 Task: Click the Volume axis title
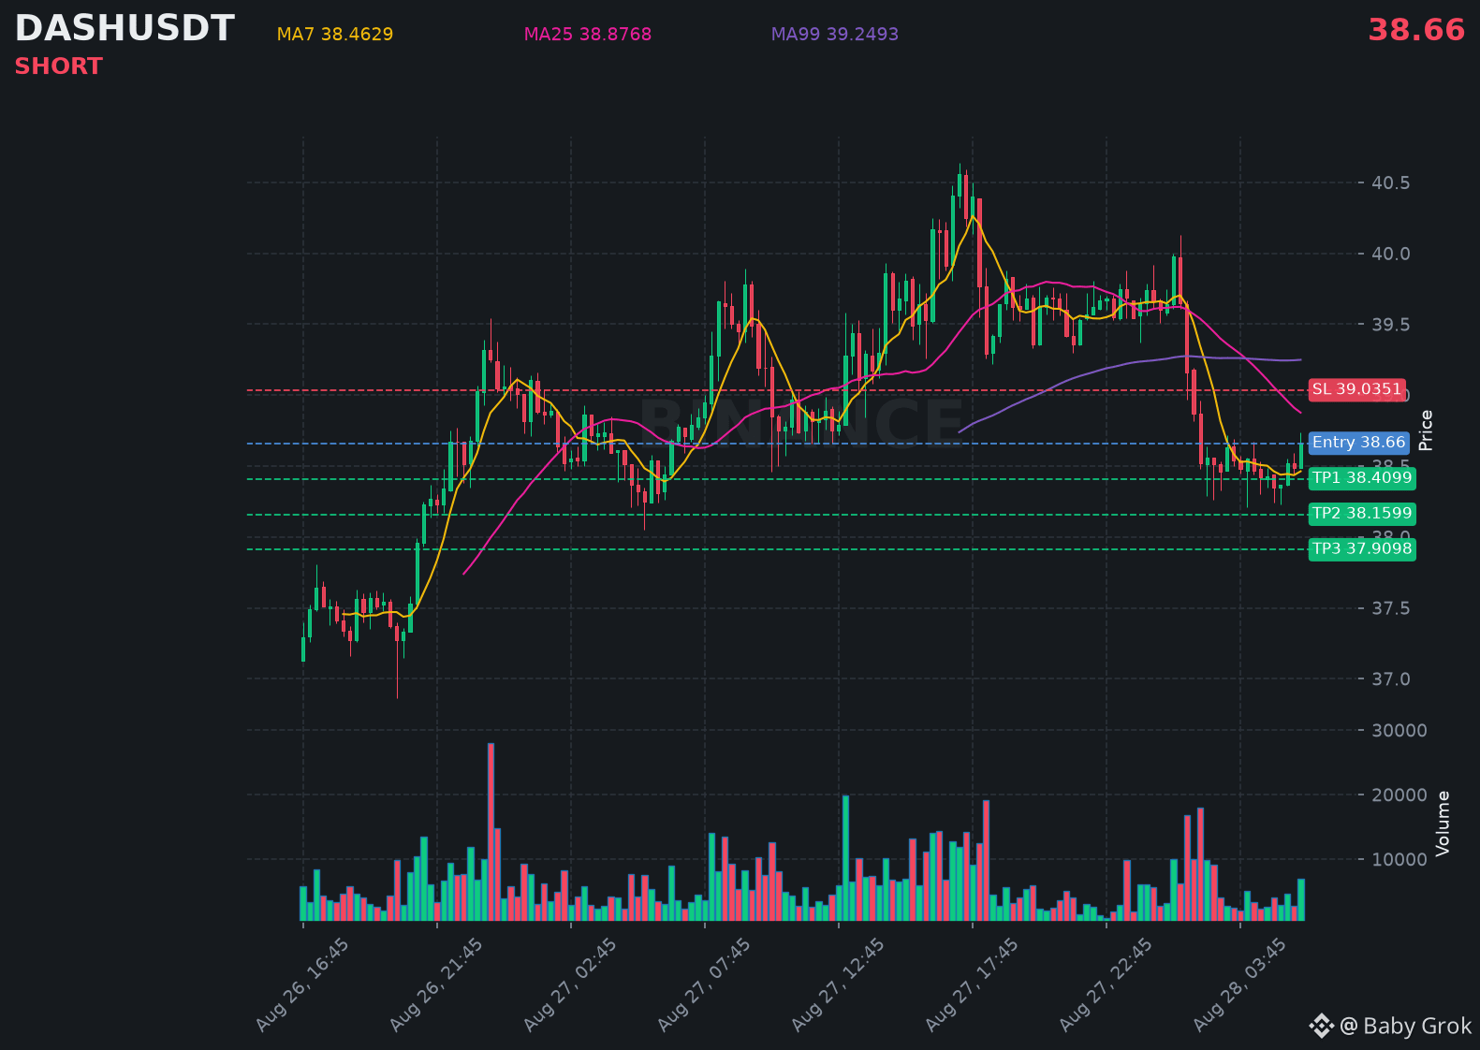tap(1443, 824)
